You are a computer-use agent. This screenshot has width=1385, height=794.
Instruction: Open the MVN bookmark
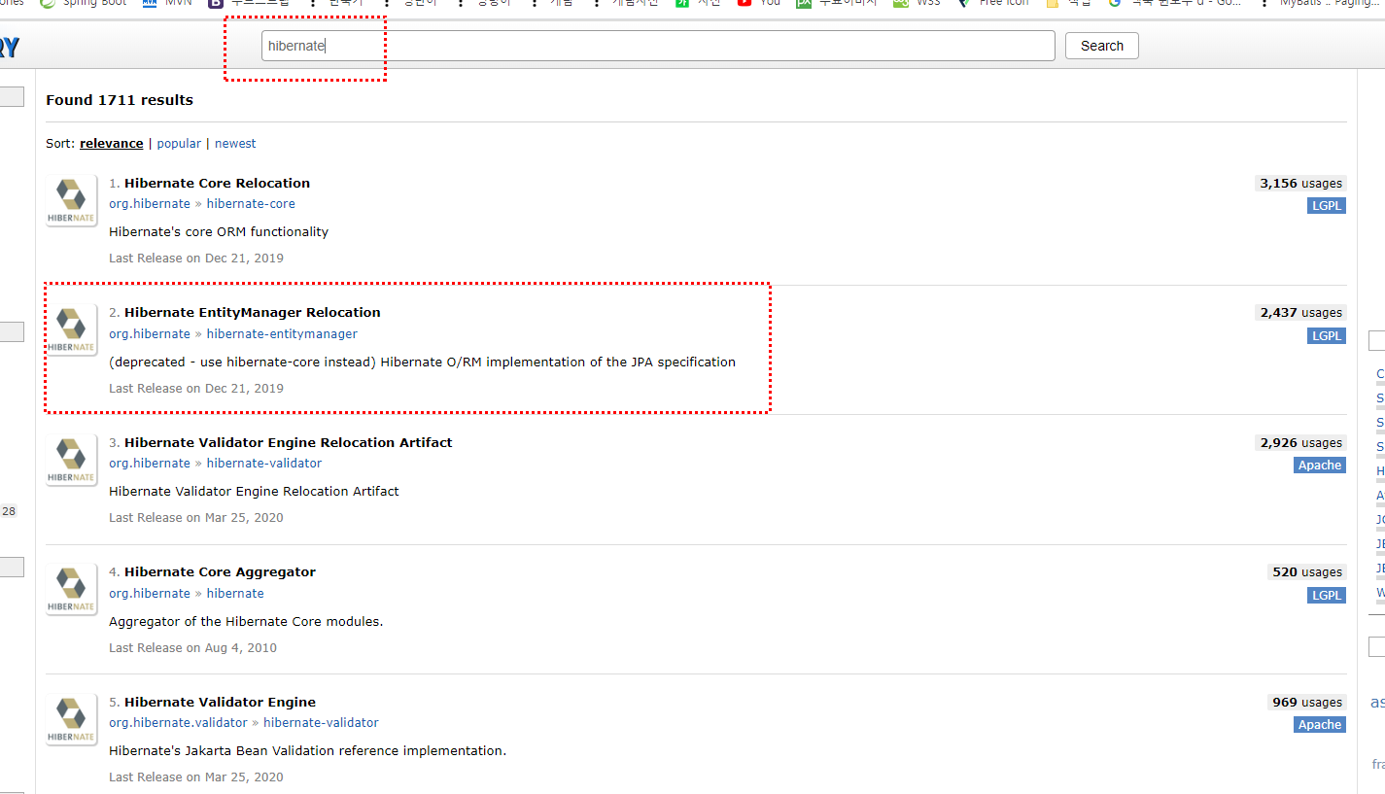(167, 3)
